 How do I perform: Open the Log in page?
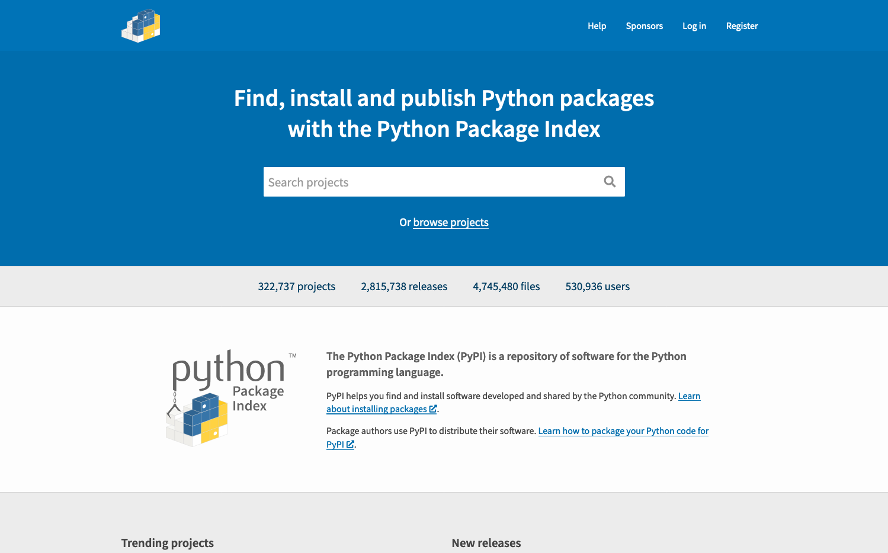point(694,26)
